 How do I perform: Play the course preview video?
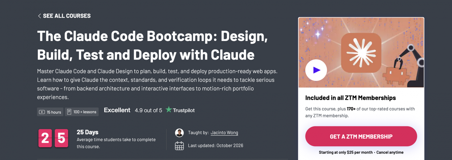pos(316,70)
